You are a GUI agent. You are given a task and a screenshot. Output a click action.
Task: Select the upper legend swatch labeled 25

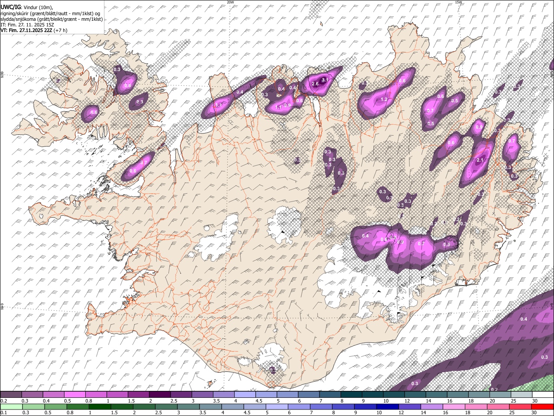click(x=522, y=395)
